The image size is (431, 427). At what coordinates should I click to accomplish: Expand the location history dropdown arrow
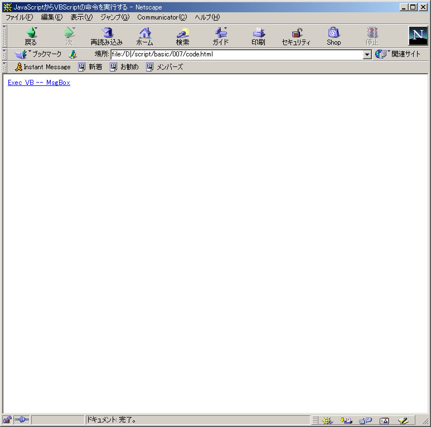pos(367,55)
